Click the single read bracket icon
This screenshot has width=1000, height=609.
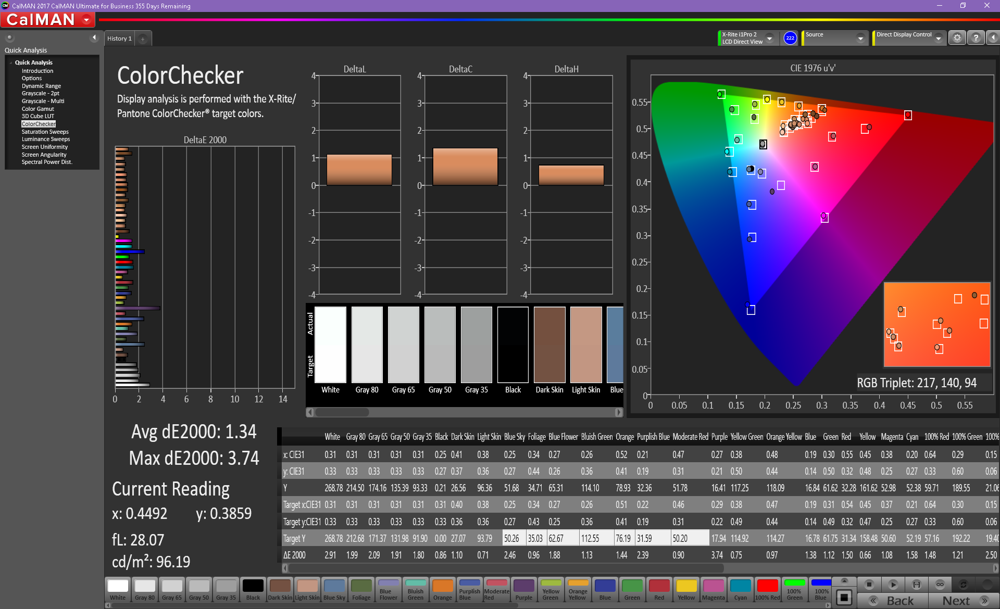pyautogui.click(x=917, y=585)
